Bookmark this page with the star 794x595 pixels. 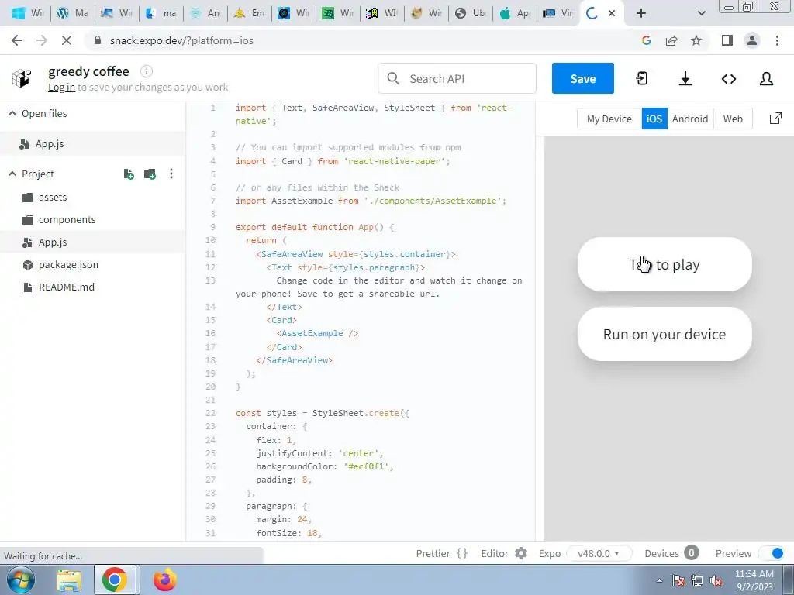696,40
